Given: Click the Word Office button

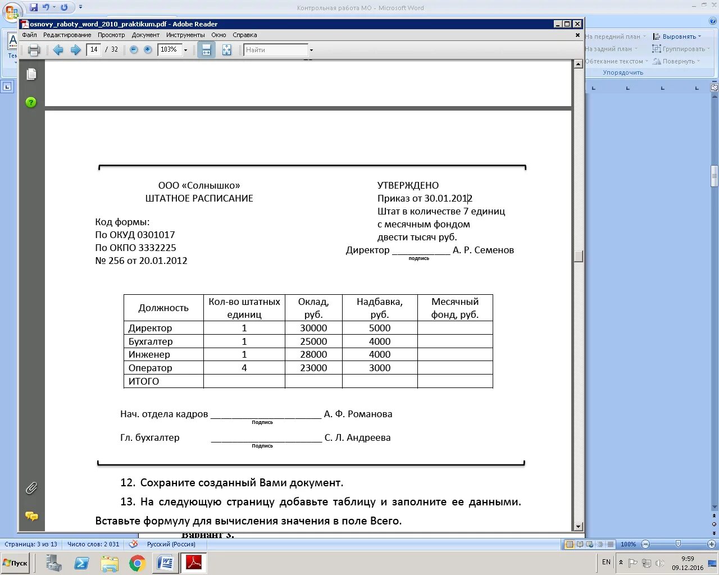Looking at the screenshot, I should 12,12.
